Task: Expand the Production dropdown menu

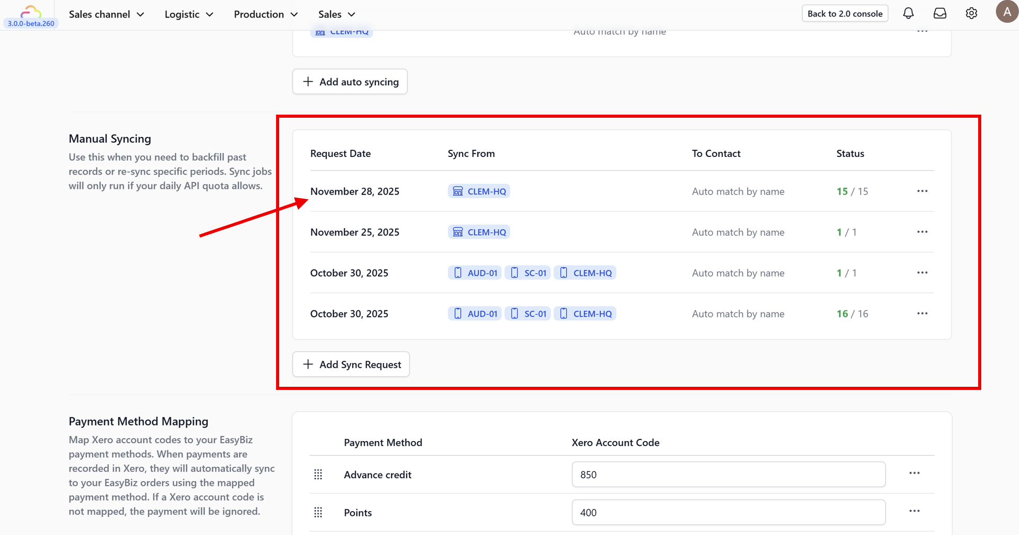Action: coord(266,14)
